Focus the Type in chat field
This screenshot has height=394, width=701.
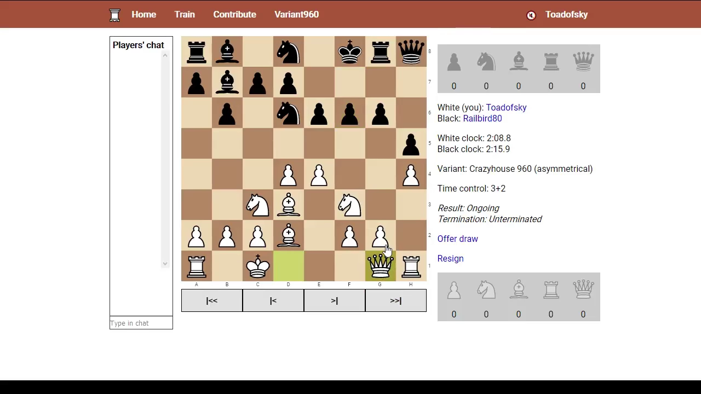141,323
